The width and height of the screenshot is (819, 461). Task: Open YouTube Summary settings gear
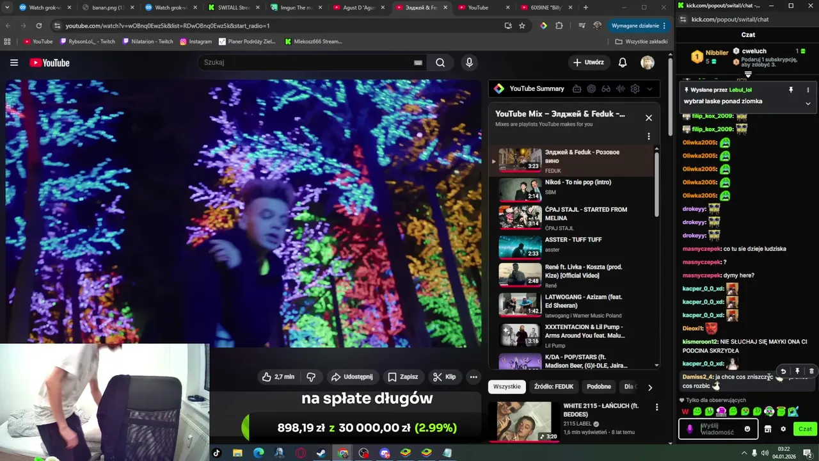(x=635, y=89)
